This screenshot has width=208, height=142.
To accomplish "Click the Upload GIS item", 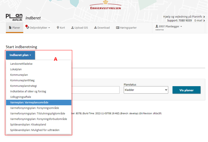I will [x=80, y=28].
